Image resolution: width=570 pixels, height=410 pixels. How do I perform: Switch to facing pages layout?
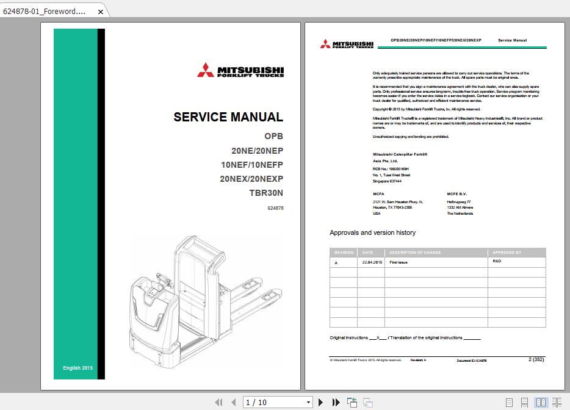click(x=540, y=401)
